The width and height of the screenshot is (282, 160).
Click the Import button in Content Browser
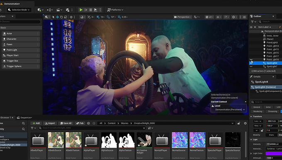click(x=50, y=123)
